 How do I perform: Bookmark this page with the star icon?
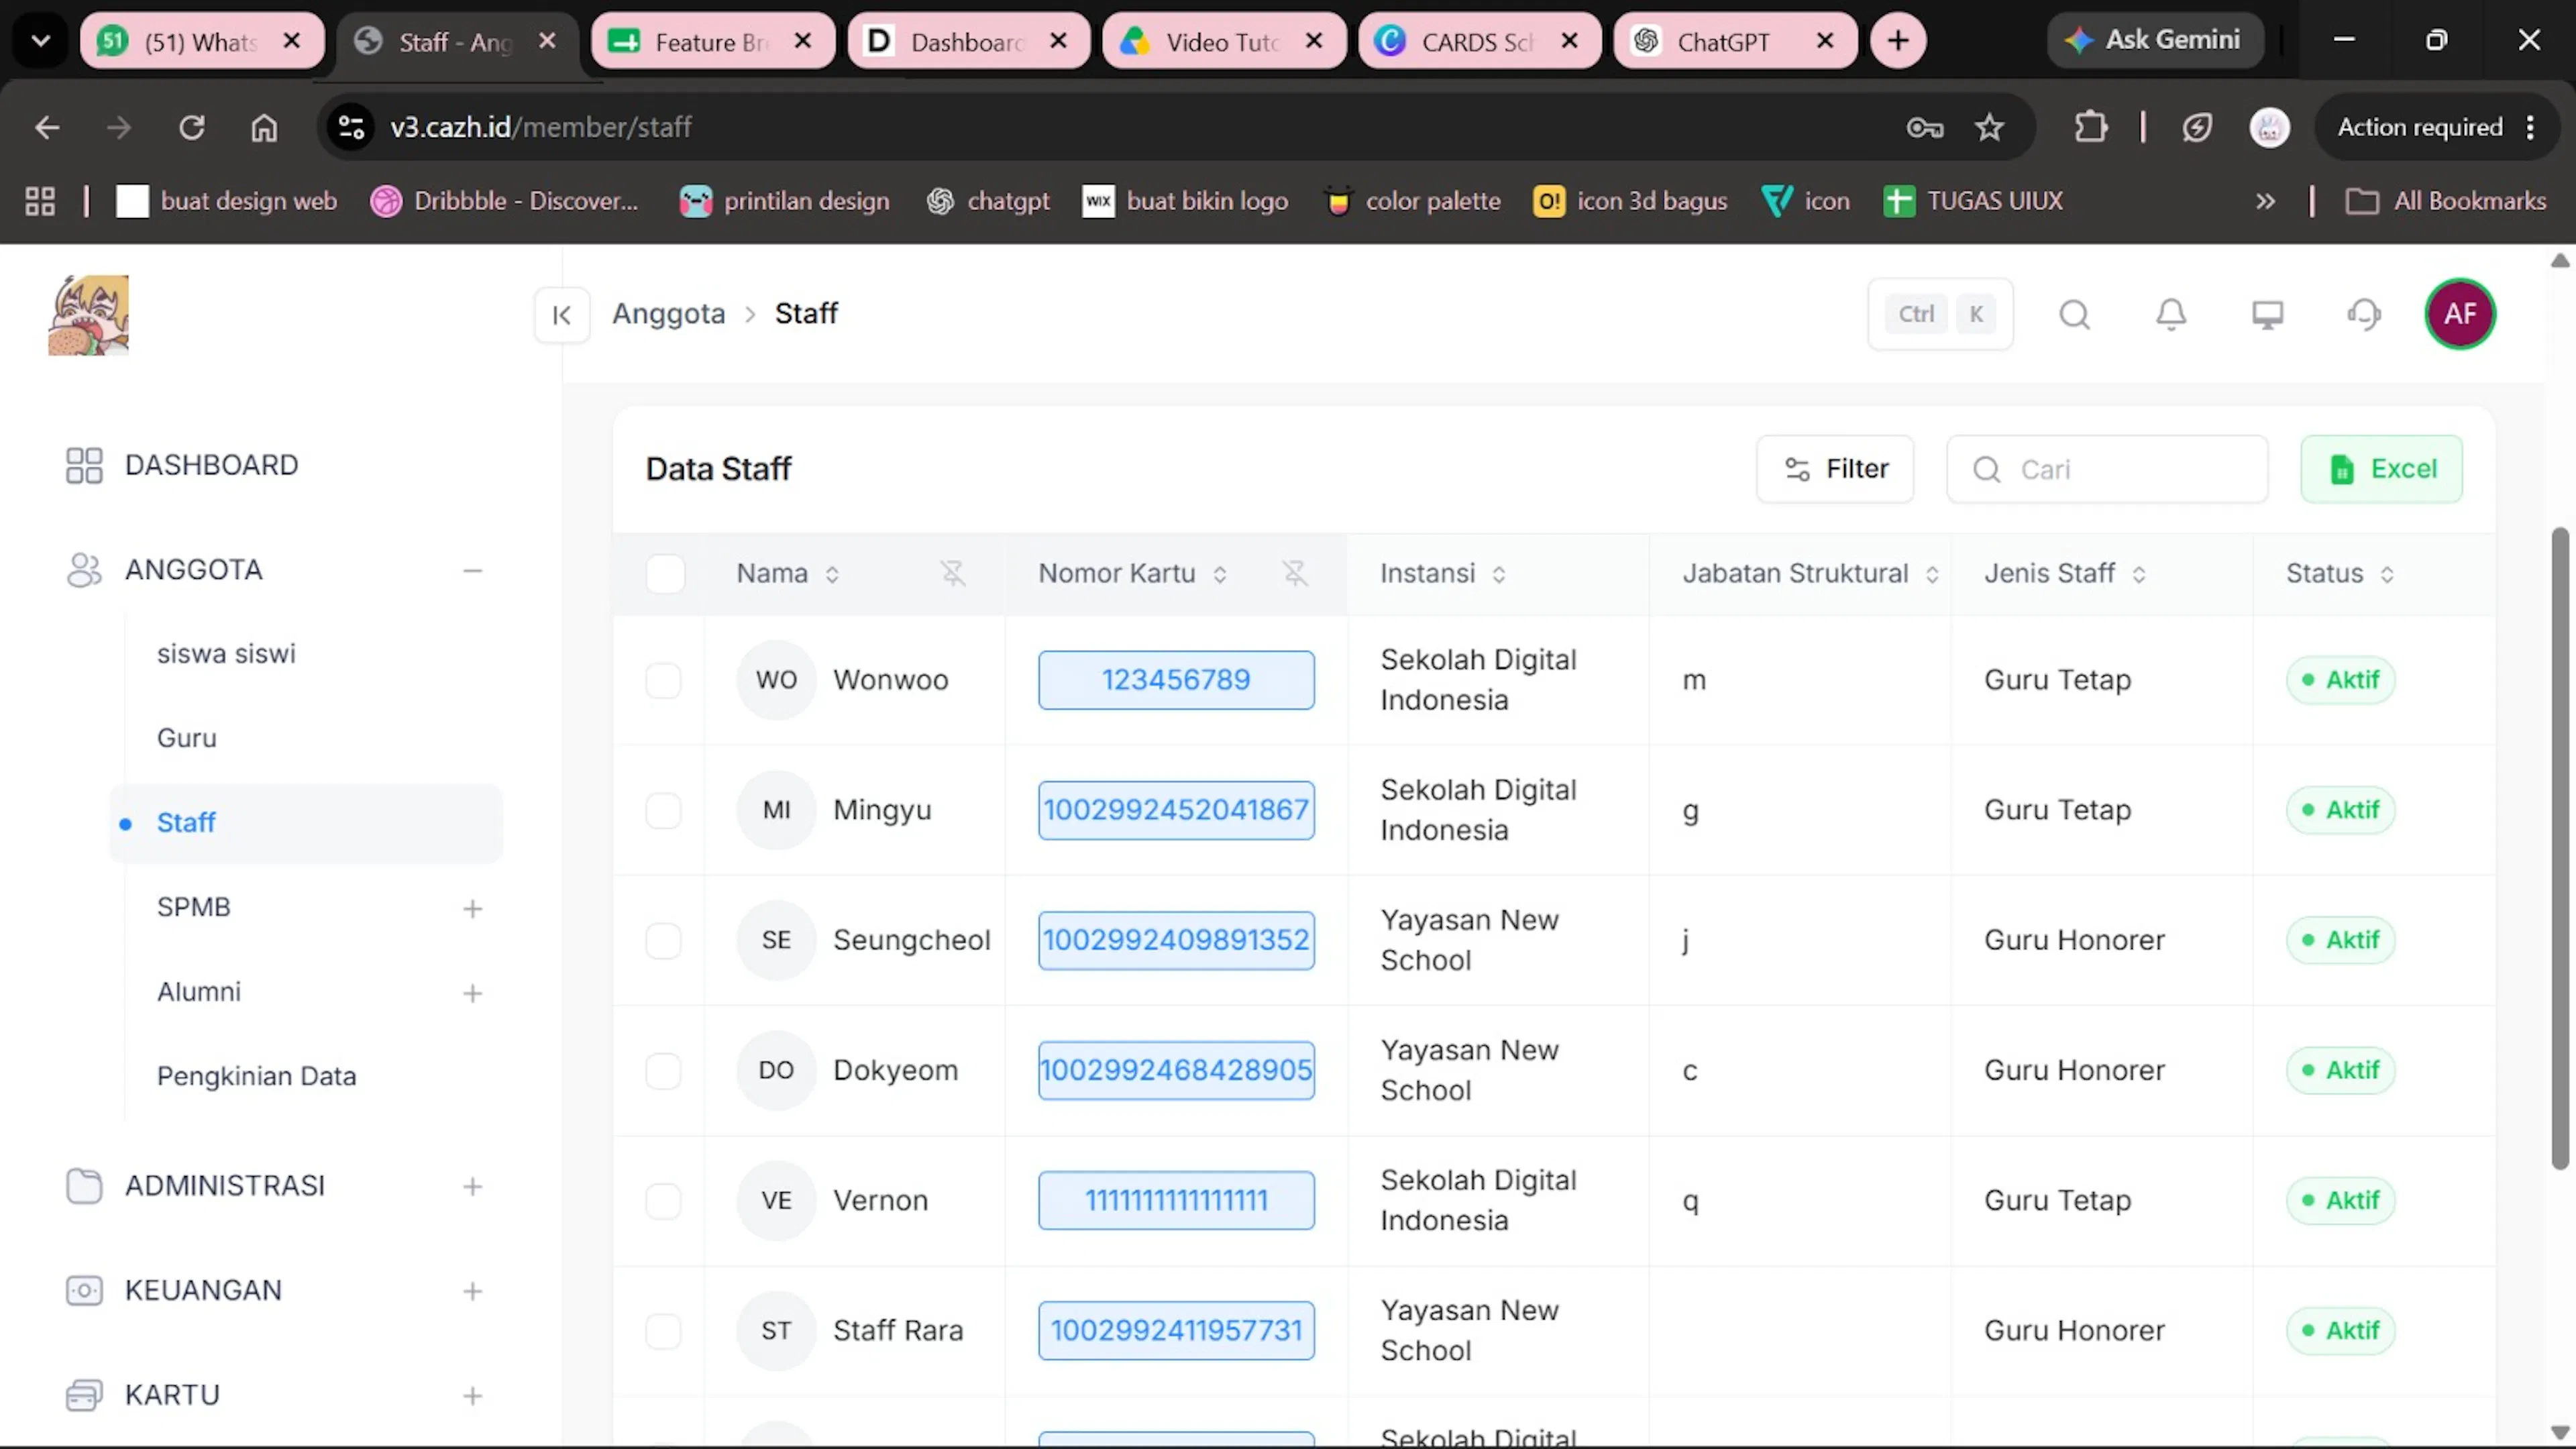[x=1990, y=127]
